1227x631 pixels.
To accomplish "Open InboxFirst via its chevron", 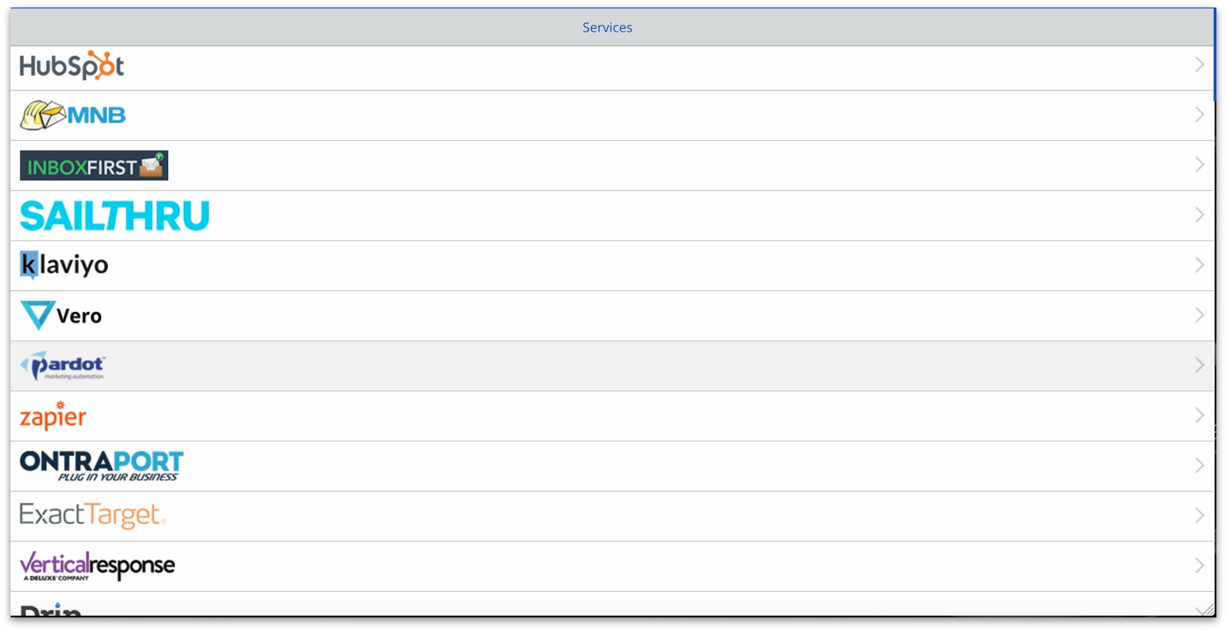I will [1199, 165].
